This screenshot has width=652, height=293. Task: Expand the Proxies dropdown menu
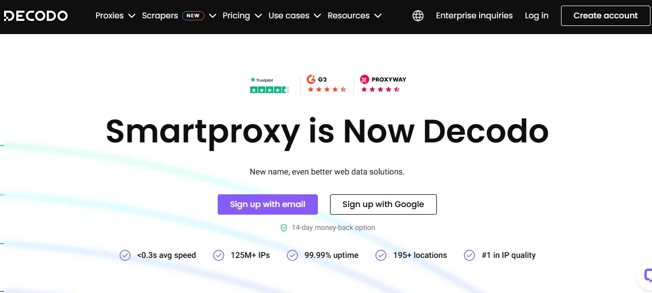115,16
